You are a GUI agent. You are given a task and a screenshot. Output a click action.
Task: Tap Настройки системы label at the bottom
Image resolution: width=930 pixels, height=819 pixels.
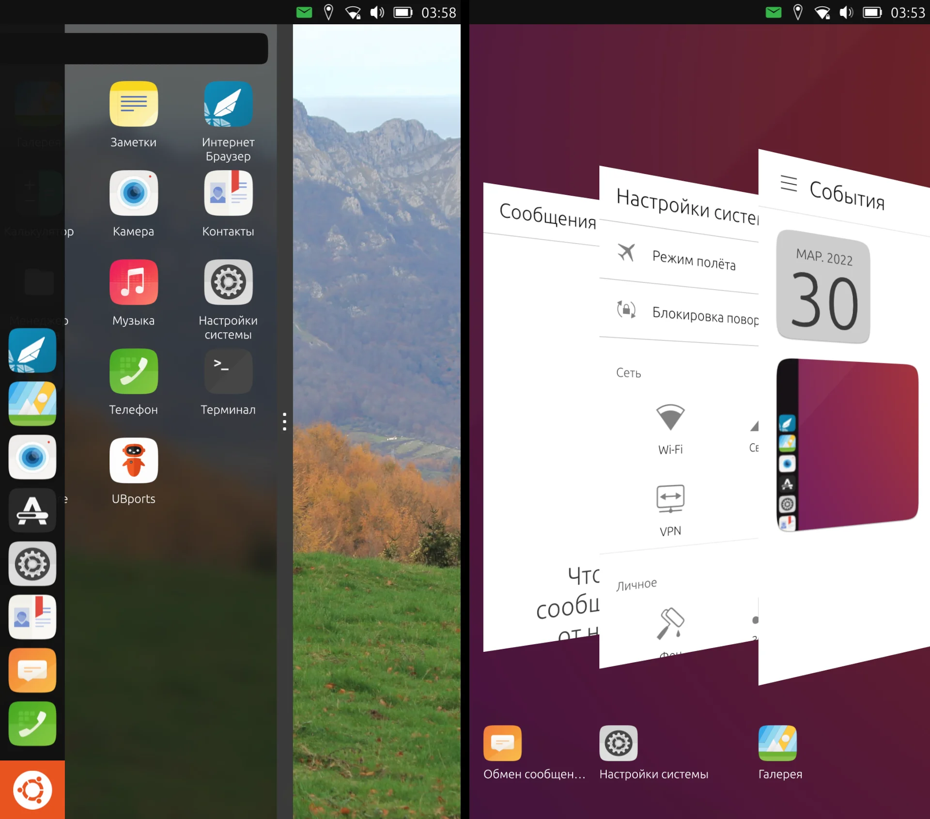coord(654,773)
